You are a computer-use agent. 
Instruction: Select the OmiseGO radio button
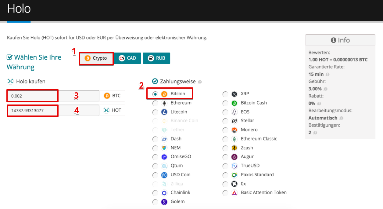tap(155, 157)
